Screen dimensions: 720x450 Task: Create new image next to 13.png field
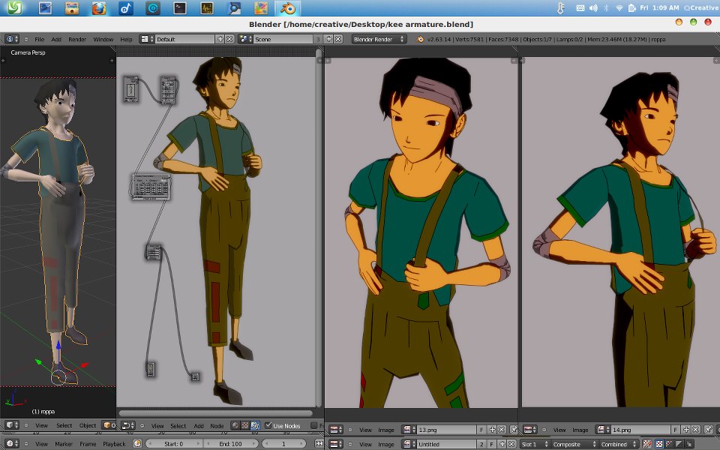click(x=492, y=430)
